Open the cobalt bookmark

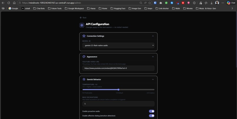[26, 8]
